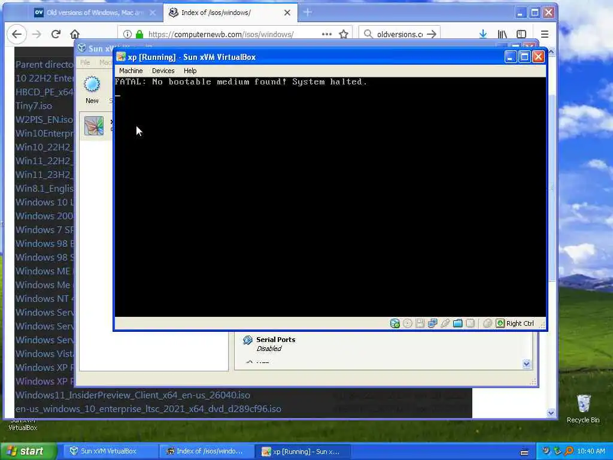Click the remote display icon in VM status bar
This screenshot has width=613, height=460.
[x=471, y=323]
